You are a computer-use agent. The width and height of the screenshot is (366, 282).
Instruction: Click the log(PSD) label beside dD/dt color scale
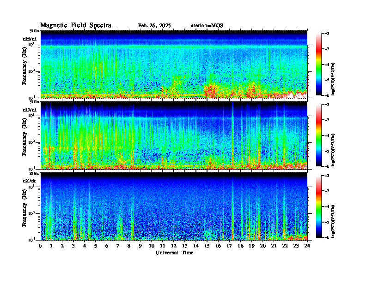[x=333, y=150]
